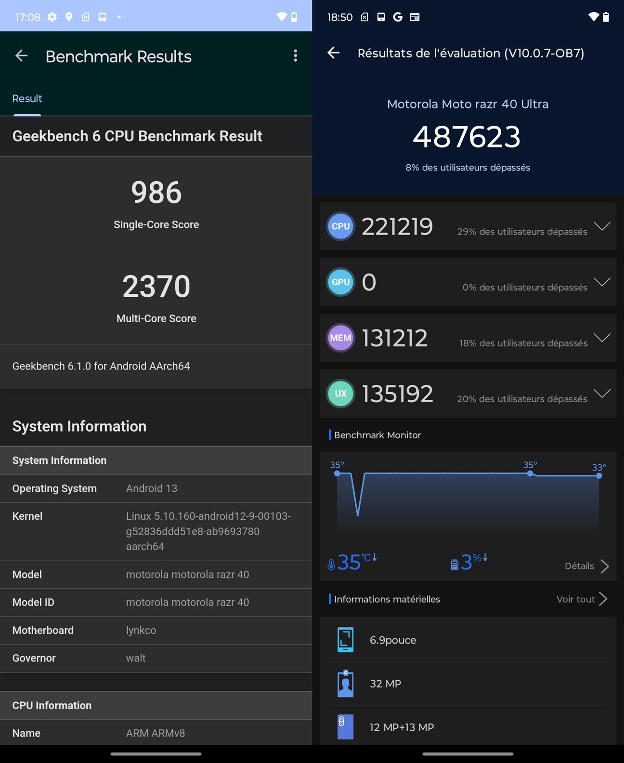Tap the purple MEM score badge

click(x=340, y=338)
